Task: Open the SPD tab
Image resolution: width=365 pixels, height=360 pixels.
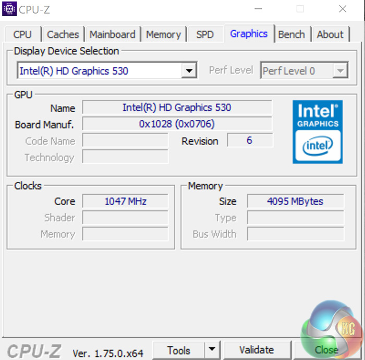Action: pos(205,34)
